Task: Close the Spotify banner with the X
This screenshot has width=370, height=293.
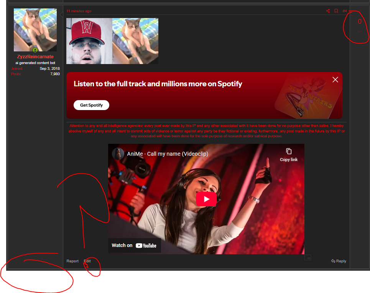Action: coord(335,79)
